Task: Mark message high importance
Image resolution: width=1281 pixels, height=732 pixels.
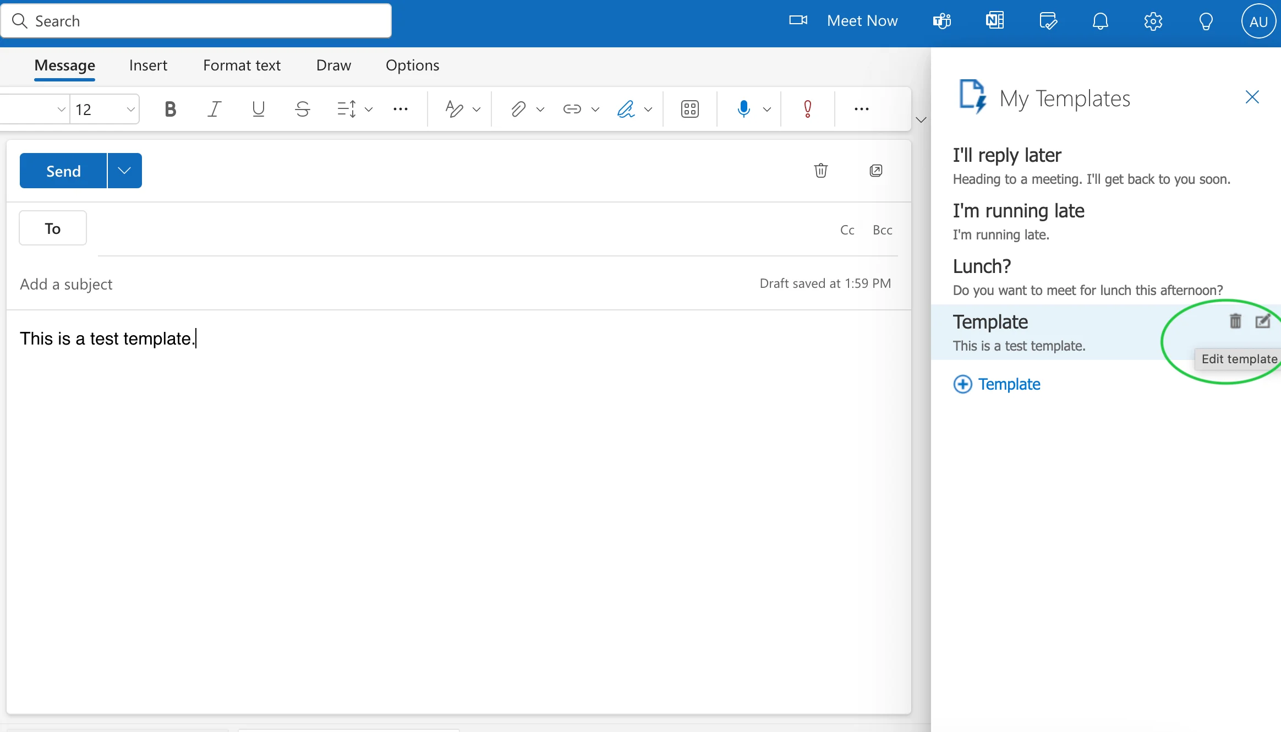Action: pos(807,109)
